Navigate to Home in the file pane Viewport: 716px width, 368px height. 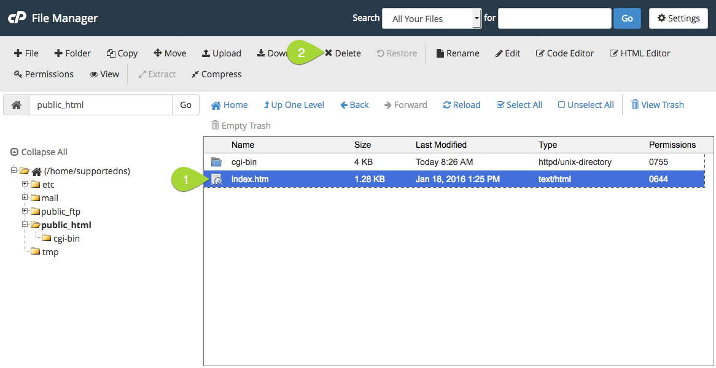[229, 105]
